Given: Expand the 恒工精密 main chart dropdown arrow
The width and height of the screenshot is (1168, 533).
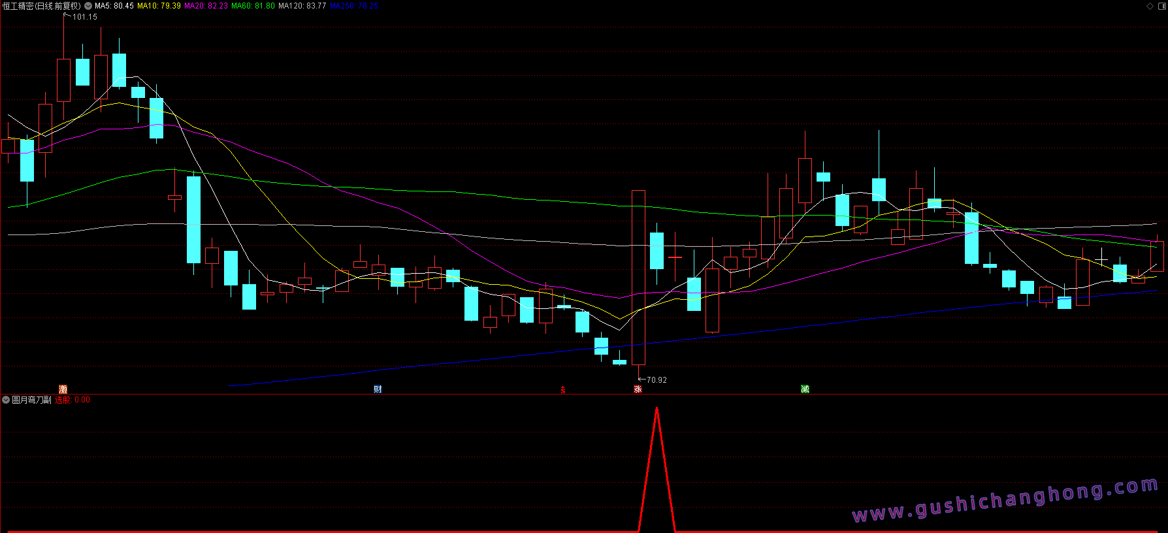Looking at the screenshot, I should [x=88, y=6].
